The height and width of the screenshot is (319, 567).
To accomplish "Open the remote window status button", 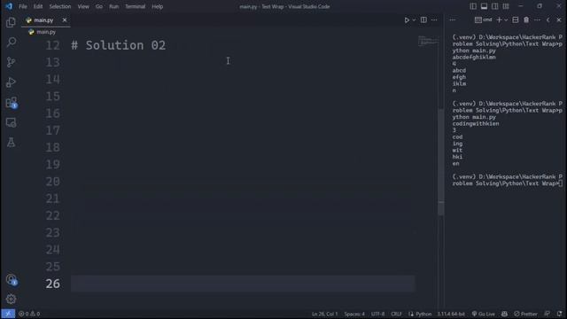I will click(8, 314).
